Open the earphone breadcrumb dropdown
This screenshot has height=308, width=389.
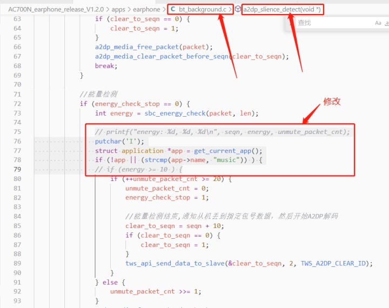(146, 9)
